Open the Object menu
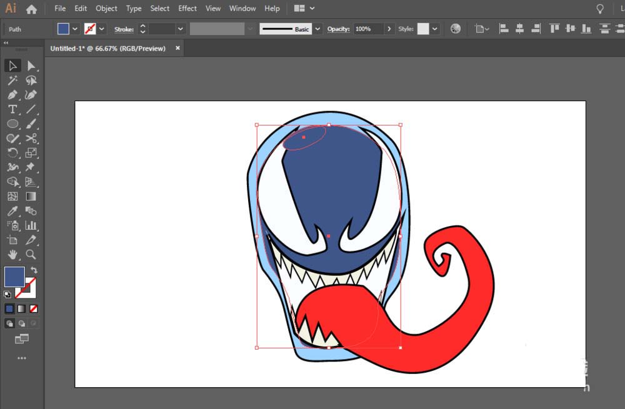 point(106,9)
